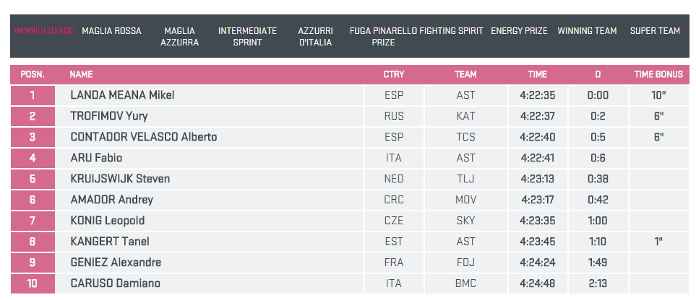Click the TIME column header
Image resolution: width=696 pixels, height=300 pixels.
pos(537,74)
